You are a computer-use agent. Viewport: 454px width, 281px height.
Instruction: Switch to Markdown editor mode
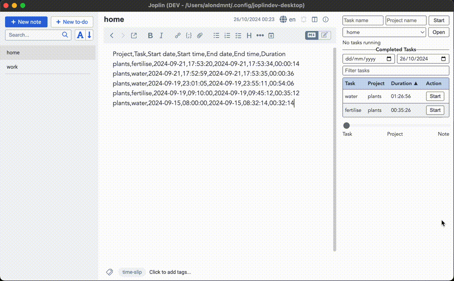pos(312,35)
